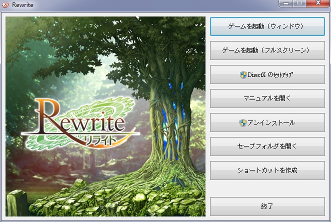Click the アンインストール button
The height and width of the screenshot is (222, 331).
[x=267, y=122]
